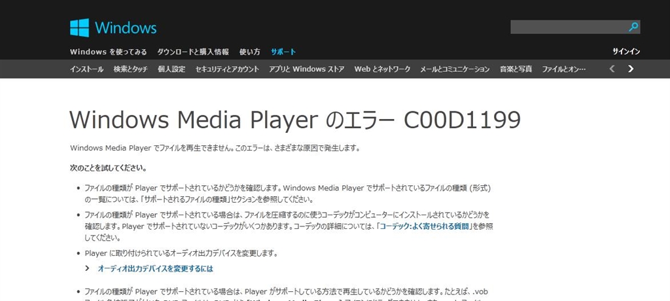Click サインイン link
The height and width of the screenshot is (301, 670).
click(x=626, y=52)
